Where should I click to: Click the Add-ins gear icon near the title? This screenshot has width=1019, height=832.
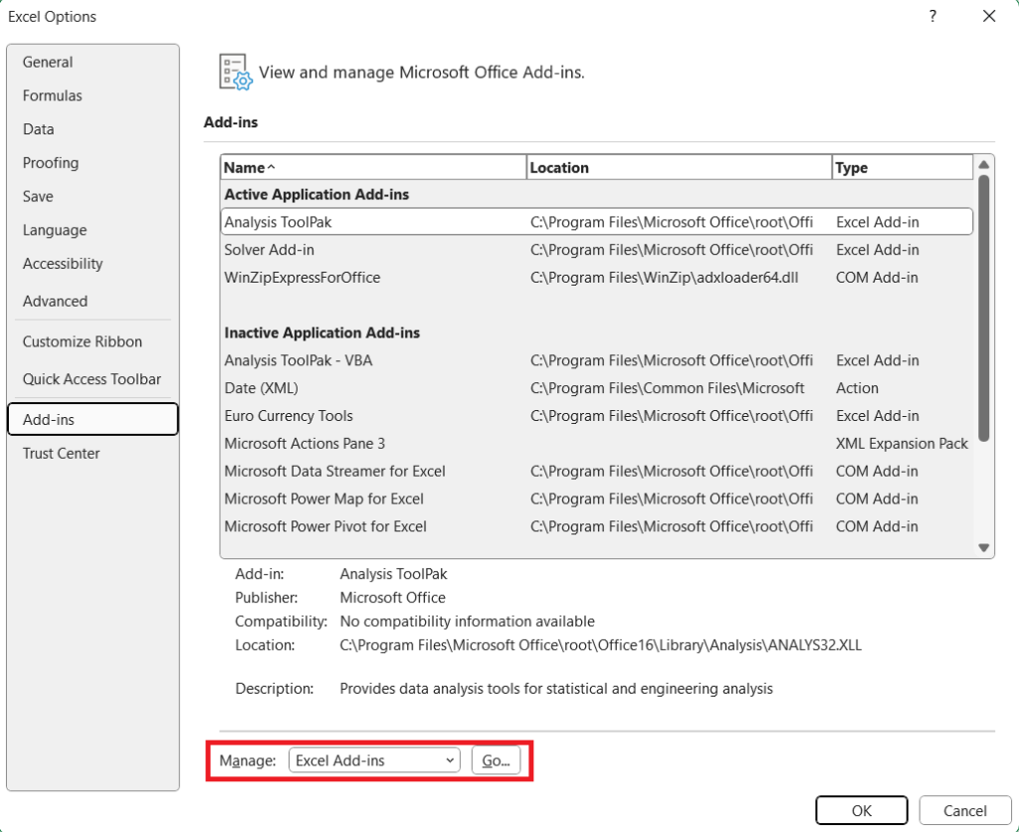coord(233,72)
